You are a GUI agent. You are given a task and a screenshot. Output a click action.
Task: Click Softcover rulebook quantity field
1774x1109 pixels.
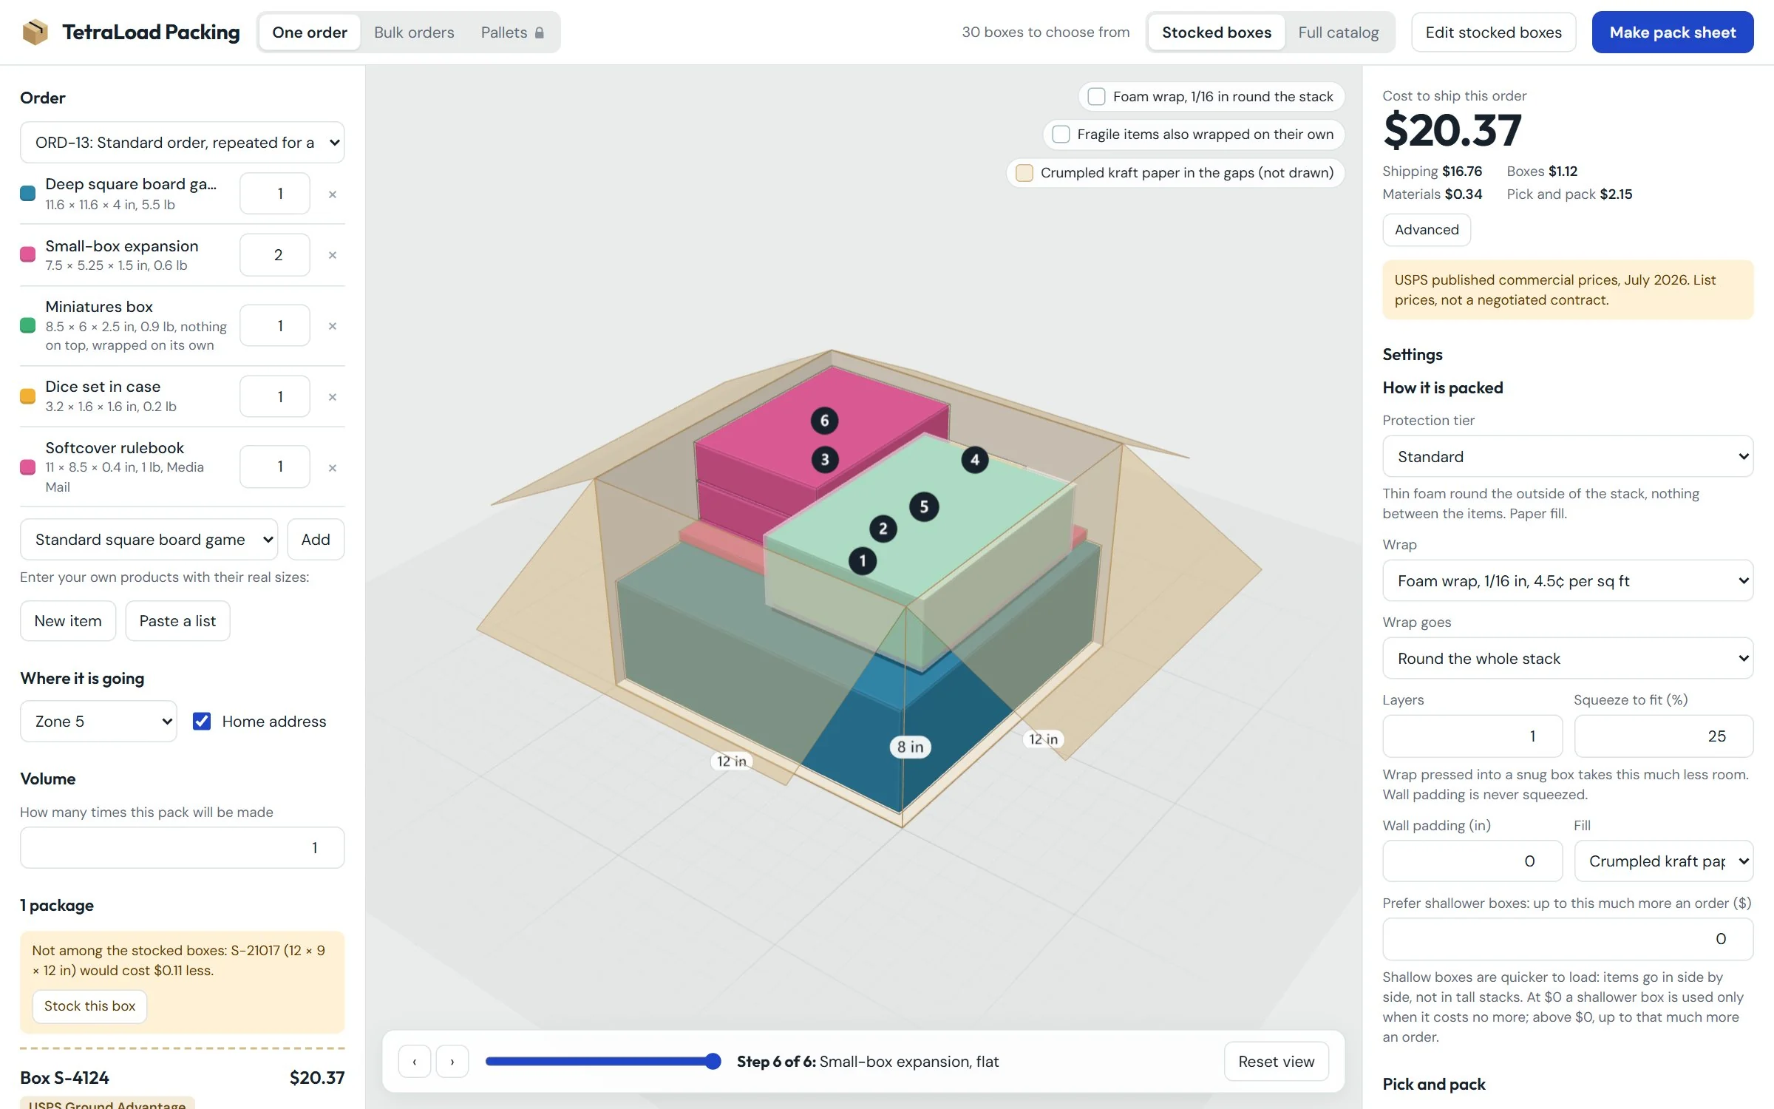pos(275,467)
